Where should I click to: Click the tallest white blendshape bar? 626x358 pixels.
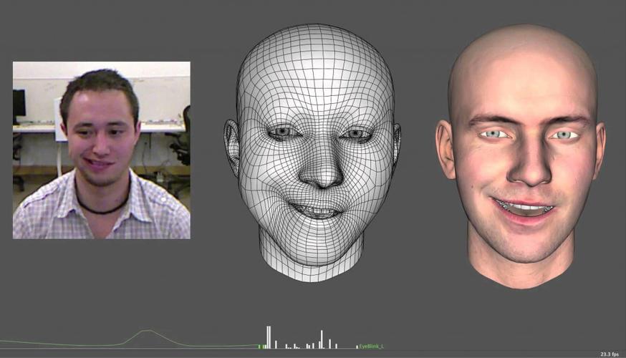tap(269, 337)
